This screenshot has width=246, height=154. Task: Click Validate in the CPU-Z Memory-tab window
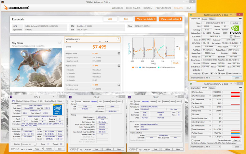pyautogui.click(x=108, y=149)
